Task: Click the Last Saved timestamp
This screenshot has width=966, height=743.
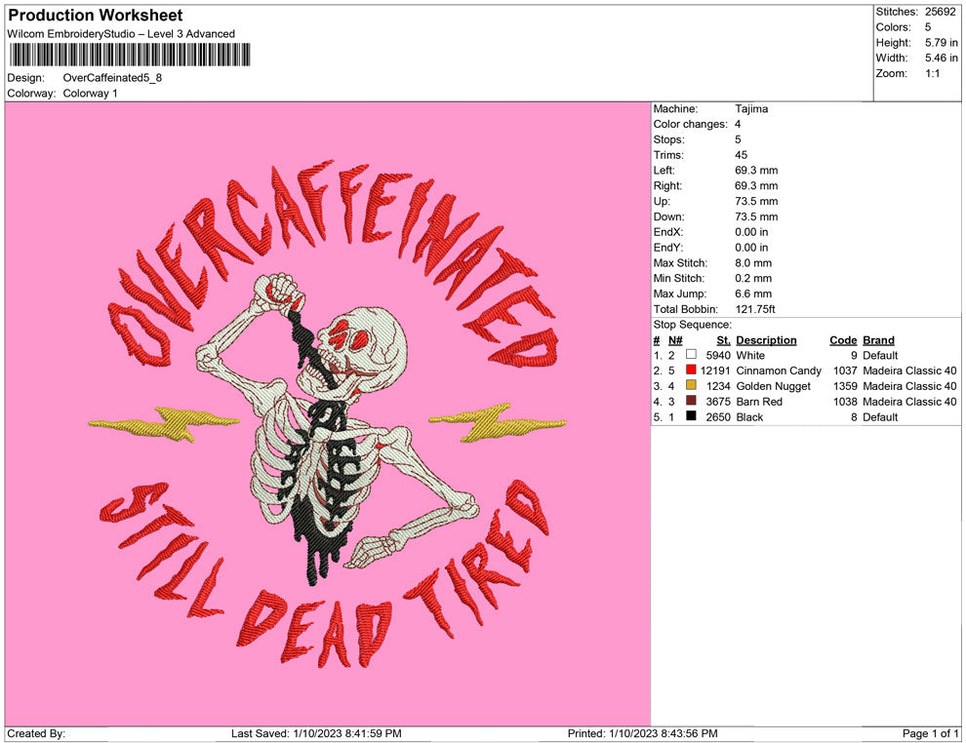Action: (x=316, y=733)
